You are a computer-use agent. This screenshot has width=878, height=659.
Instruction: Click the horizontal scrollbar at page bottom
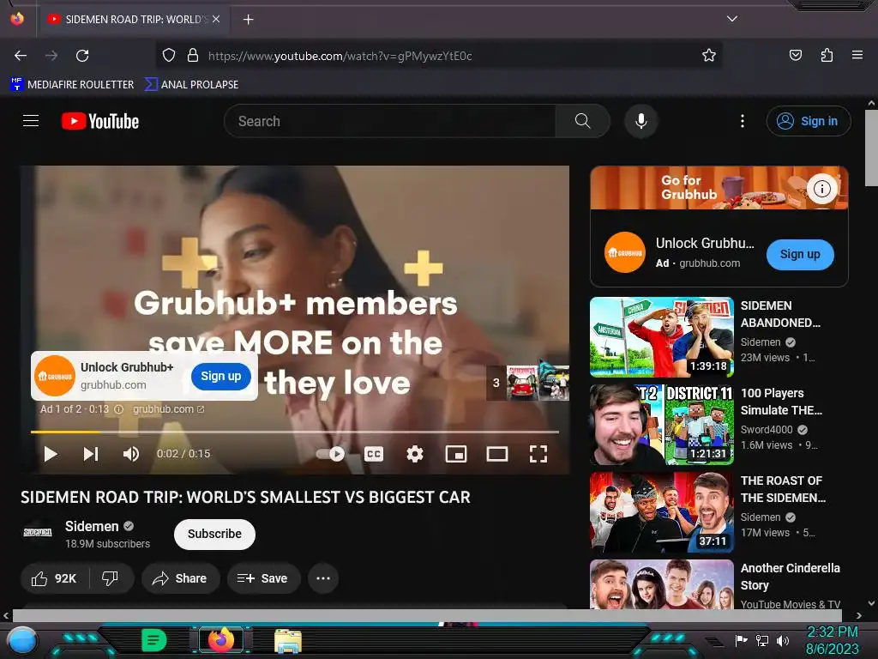coord(427,615)
